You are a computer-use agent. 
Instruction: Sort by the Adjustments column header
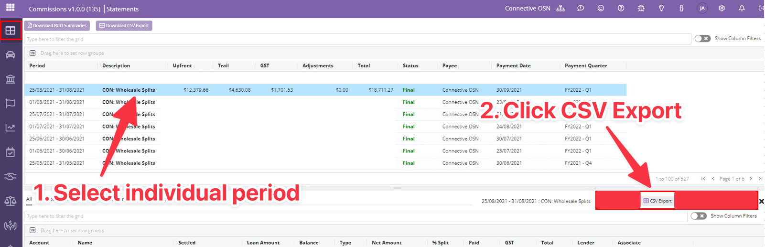point(318,65)
